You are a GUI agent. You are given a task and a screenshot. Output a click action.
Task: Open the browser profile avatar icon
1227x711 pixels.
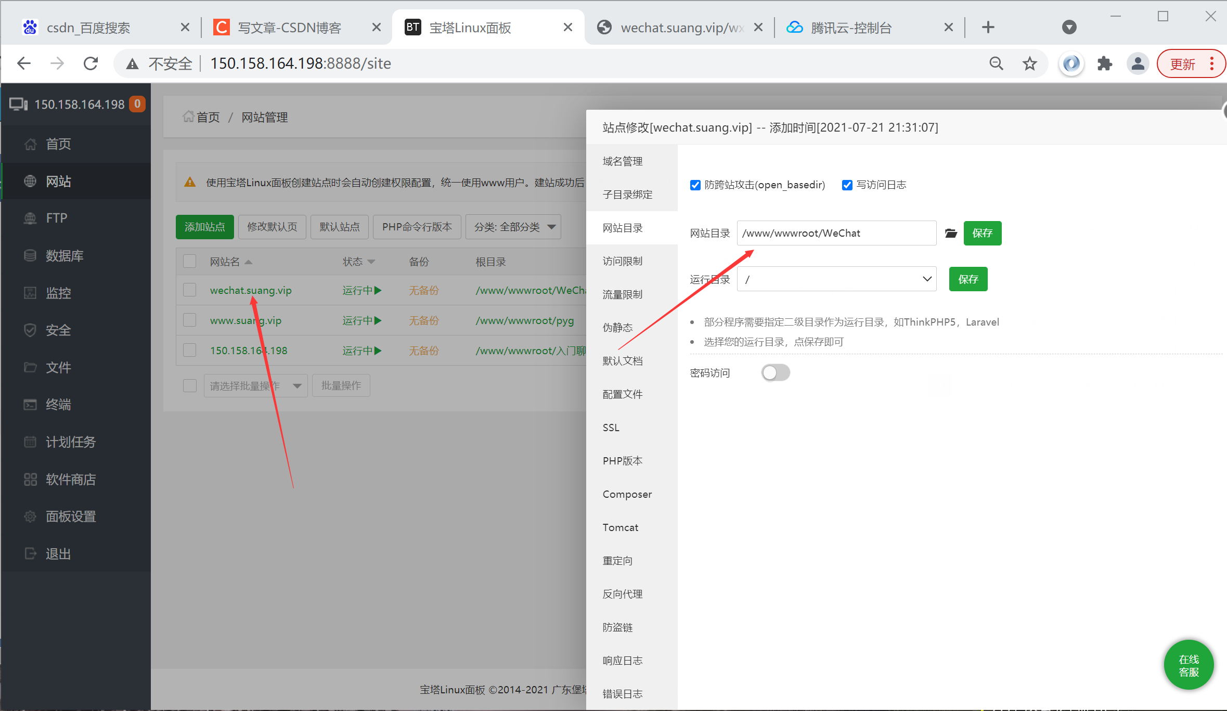pos(1138,63)
